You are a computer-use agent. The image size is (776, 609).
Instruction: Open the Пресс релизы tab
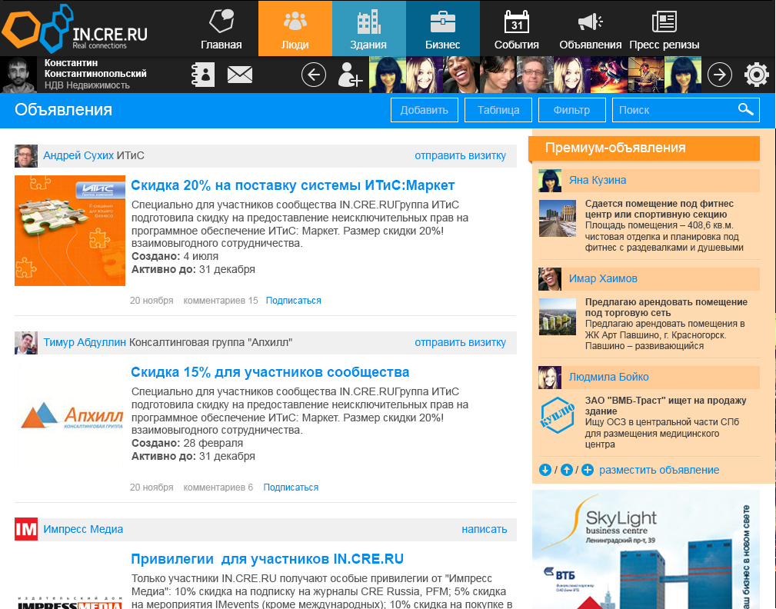click(664, 28)
